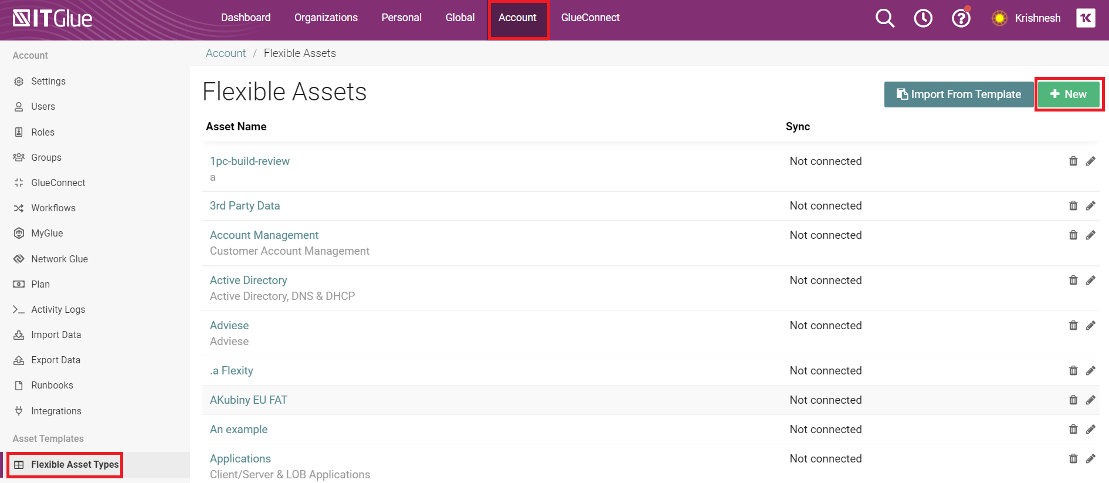Edit the Account Management asset type
This screenshot has width=1109, height=483.
1091,235
